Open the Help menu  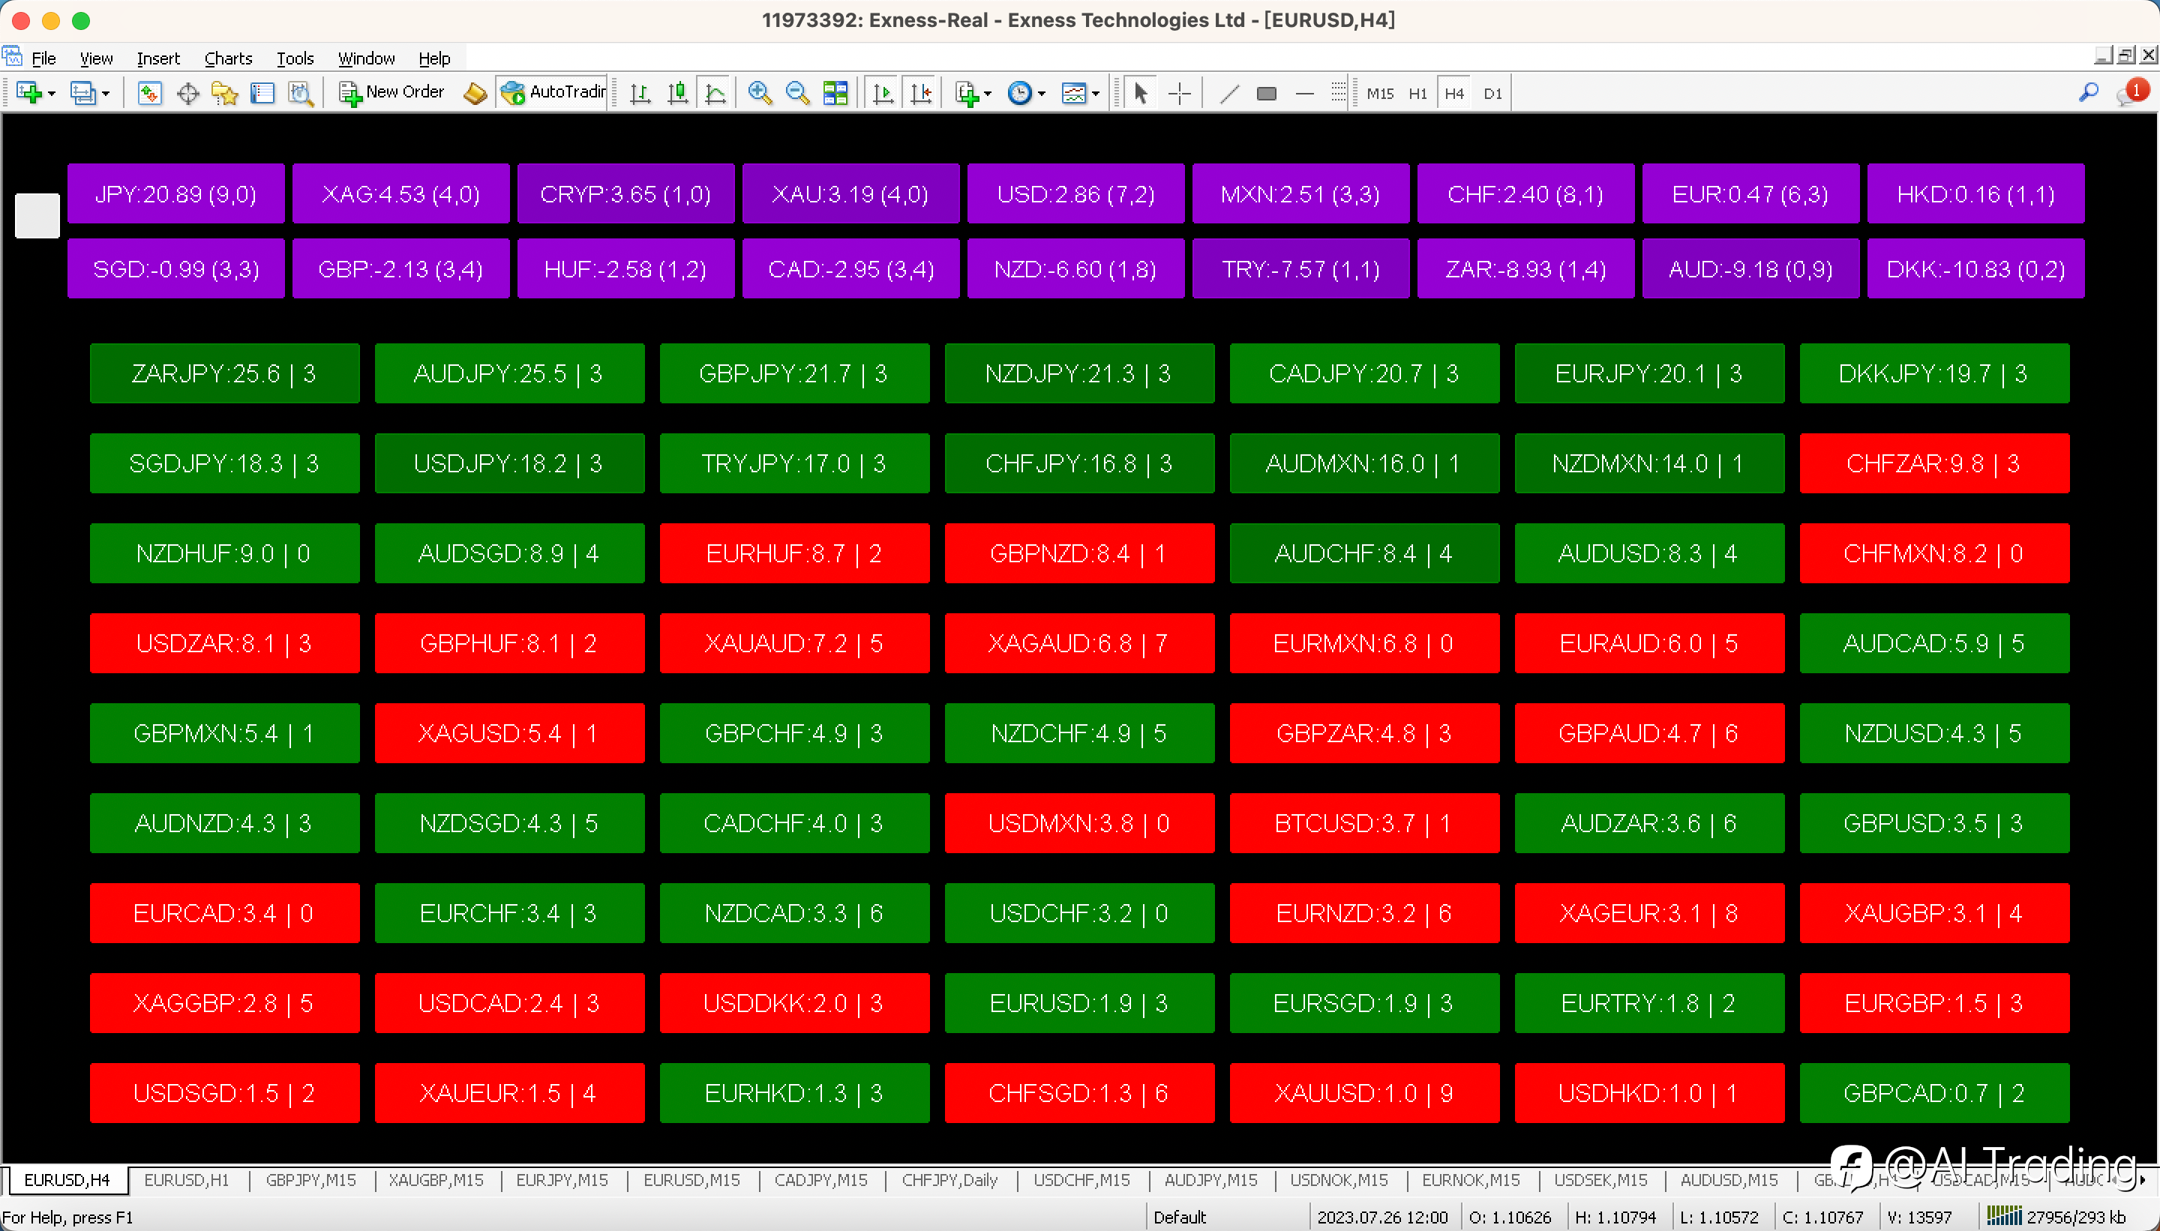click(x=433, y=58)
